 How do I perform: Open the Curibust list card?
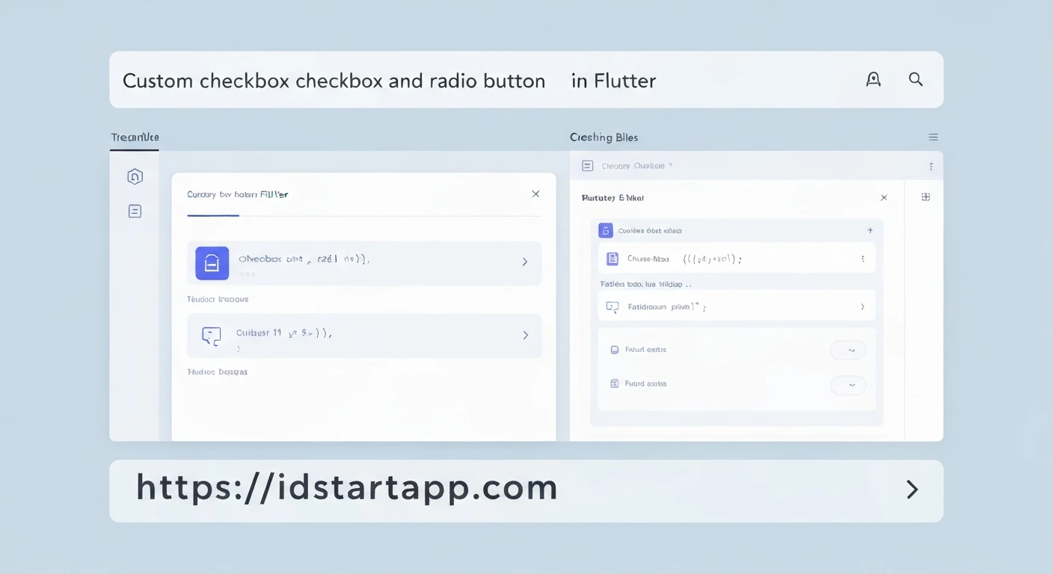tap(364, 336)
